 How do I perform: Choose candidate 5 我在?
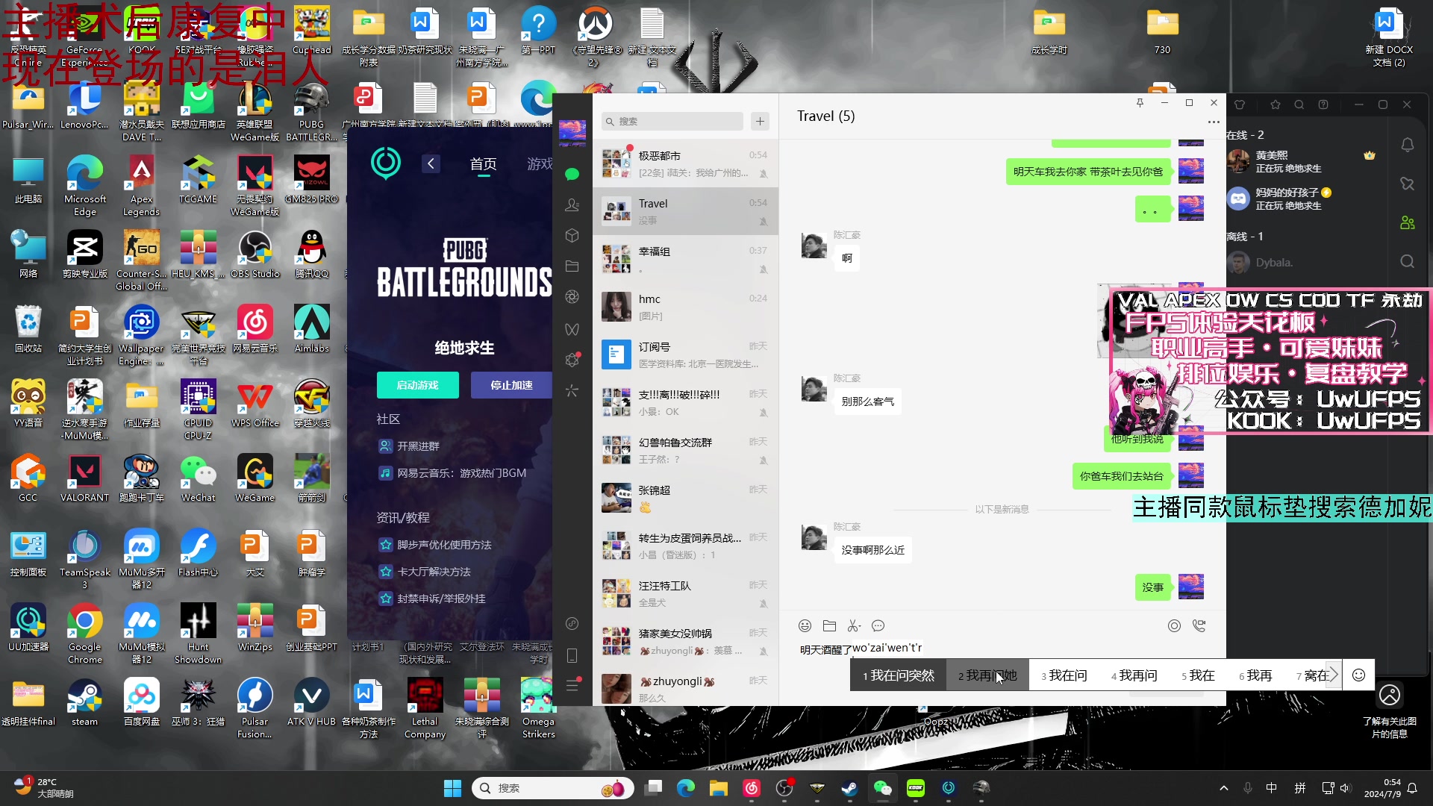[x=1198, y=675]
